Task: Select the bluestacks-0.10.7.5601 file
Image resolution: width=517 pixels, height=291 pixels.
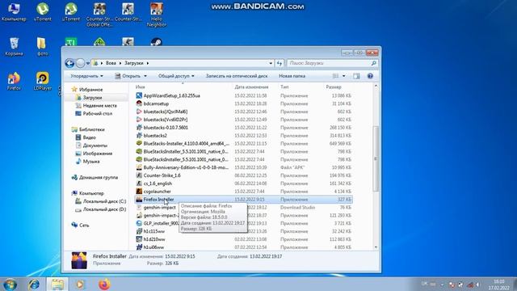Action: point(166,128)
